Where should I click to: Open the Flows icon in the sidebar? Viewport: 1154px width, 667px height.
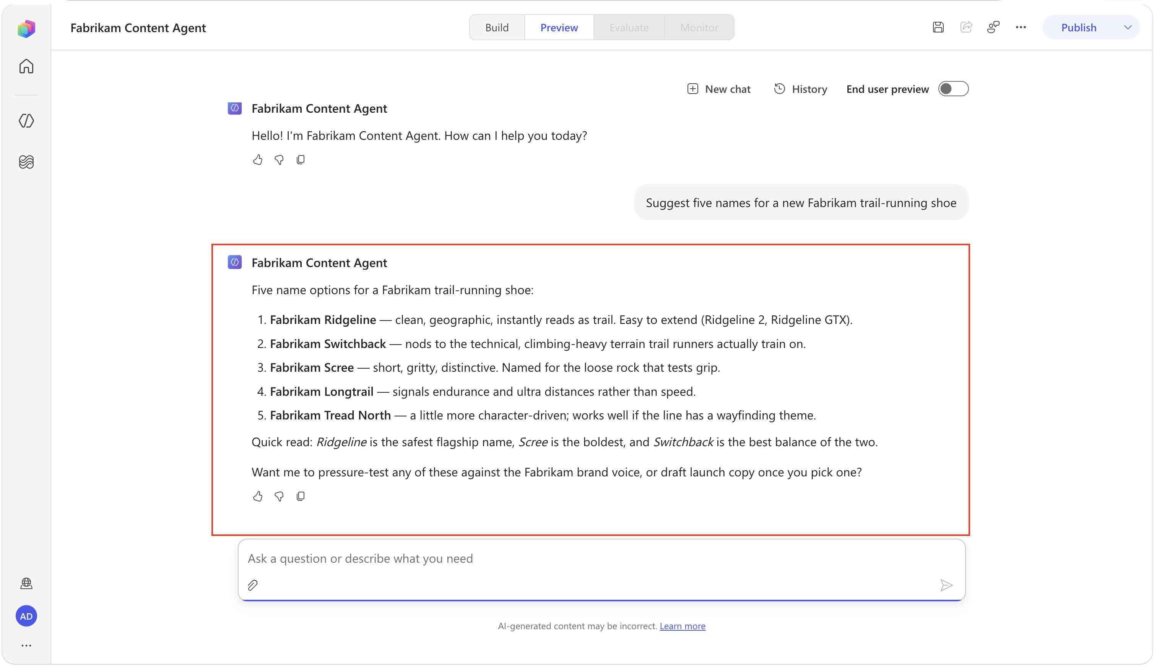pos(26,162)
